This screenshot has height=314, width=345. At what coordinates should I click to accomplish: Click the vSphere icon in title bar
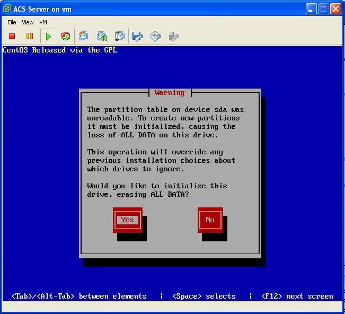point(7,9)
